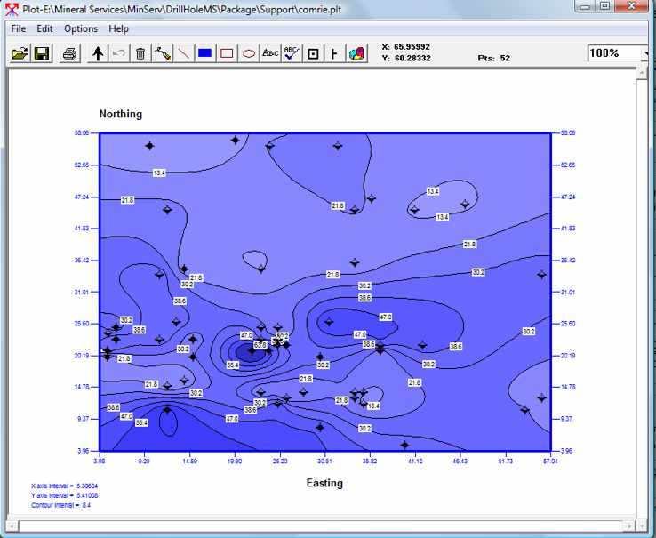Click the trash can delete icon
The image size is (656, 538).
[x=140, y=53]
